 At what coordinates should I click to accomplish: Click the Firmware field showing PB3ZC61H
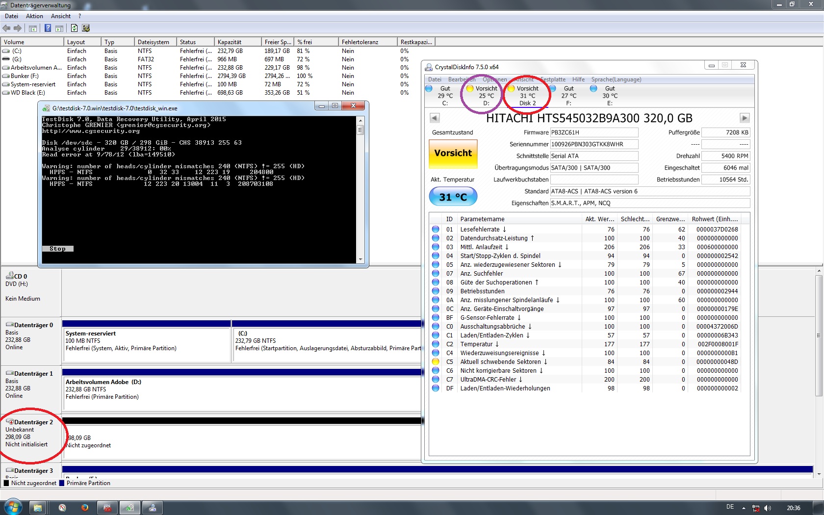pyautogui.click(x=594, y=132)
